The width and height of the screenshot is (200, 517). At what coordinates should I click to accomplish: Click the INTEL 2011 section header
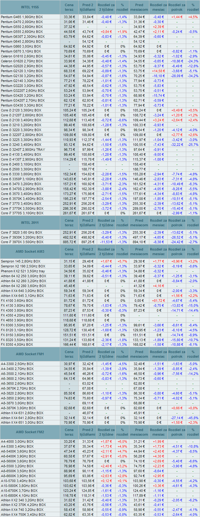(x=30, y=223)
